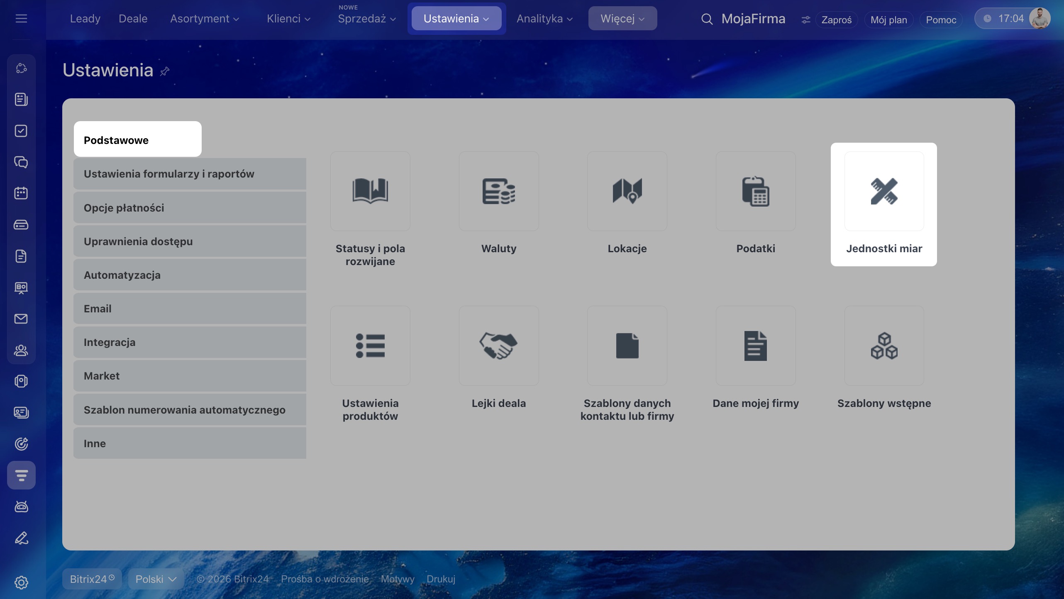
Task: Open the Polski language dropdown in footer
Action: coord(156,579)
